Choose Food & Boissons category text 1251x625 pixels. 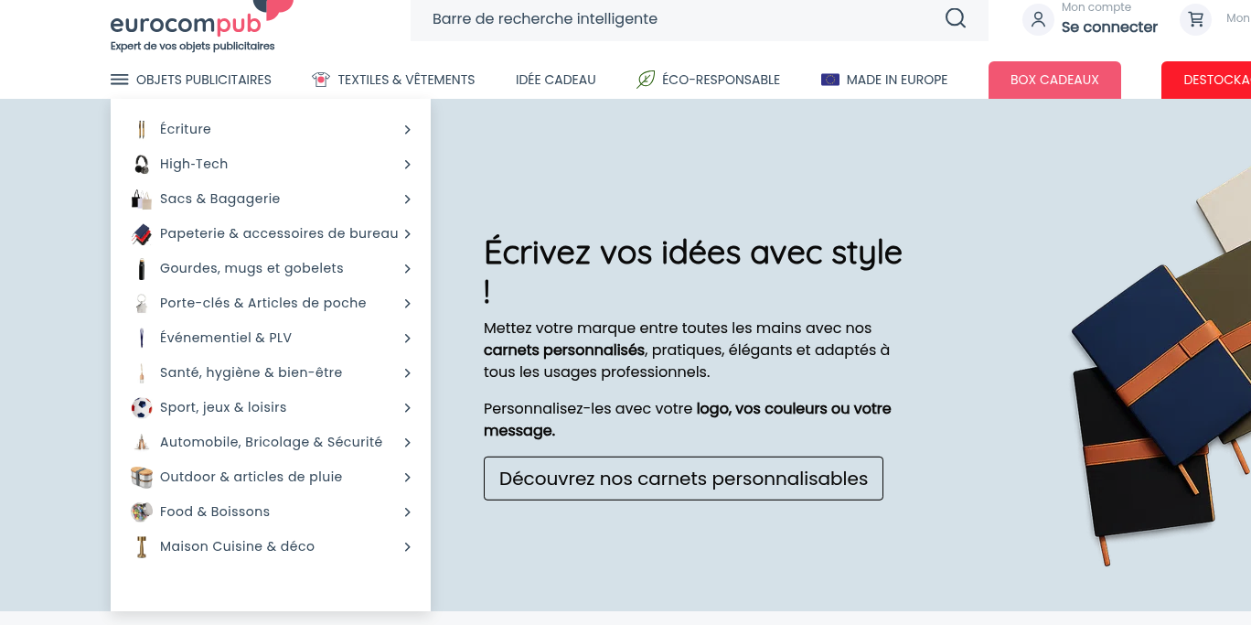point(215,512)
